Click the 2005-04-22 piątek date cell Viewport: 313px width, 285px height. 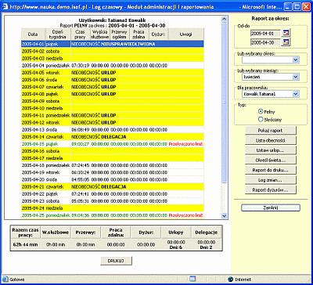33,194
